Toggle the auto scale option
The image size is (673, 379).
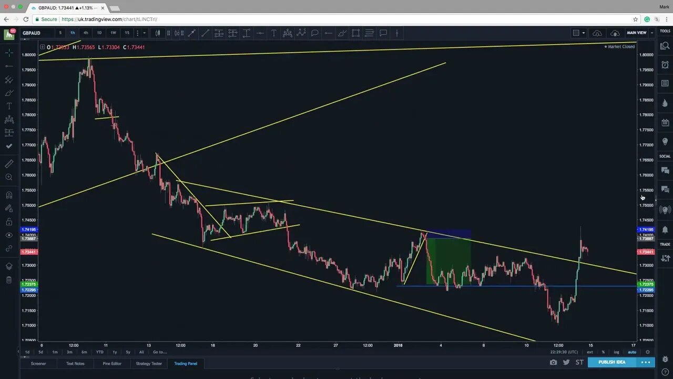coord(632,352)
